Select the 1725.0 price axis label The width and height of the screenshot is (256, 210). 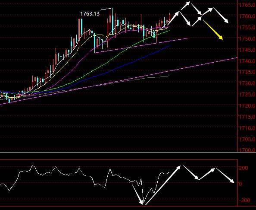247,95
